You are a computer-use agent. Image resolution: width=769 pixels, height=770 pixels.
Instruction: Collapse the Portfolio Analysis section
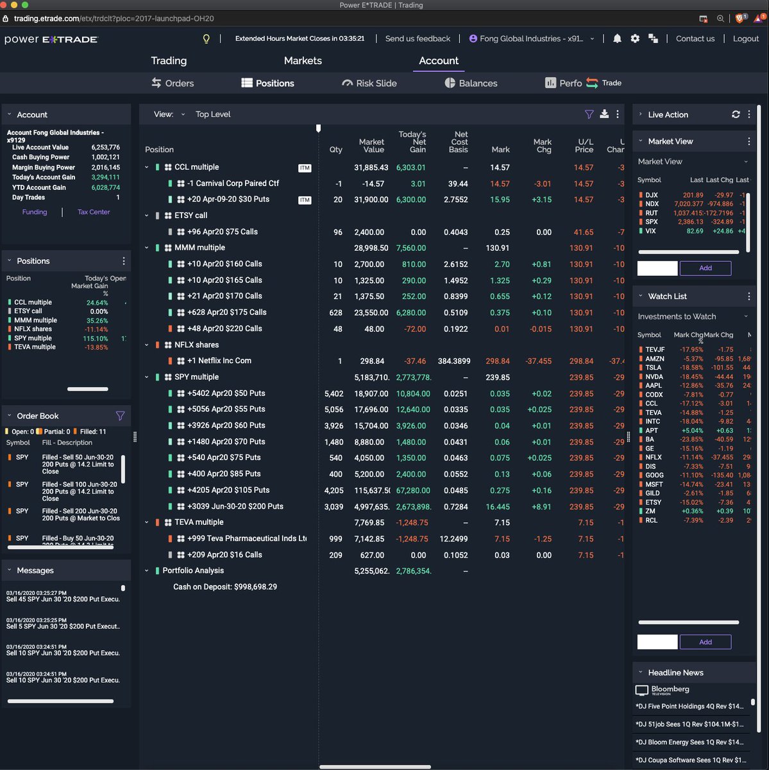tap(147, 570)
